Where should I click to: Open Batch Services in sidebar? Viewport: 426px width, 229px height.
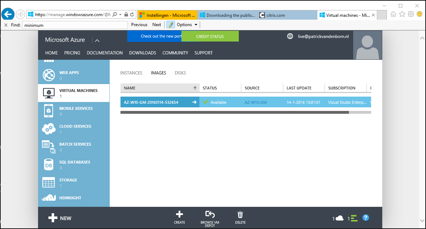point(74,147)
